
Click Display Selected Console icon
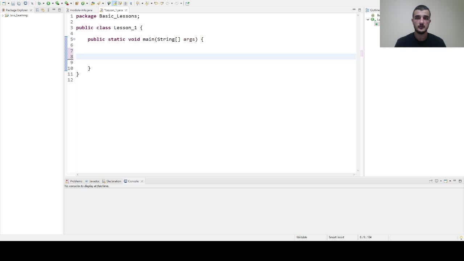[x=436, y=181]
